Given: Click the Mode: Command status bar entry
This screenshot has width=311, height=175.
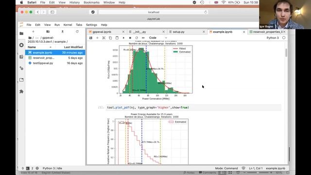Looking at the screenshot, I should pyautogui.click(x=226, y=168).
